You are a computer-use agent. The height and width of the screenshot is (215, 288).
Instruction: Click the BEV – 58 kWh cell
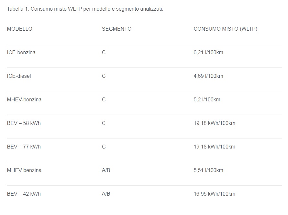point(24,123)
